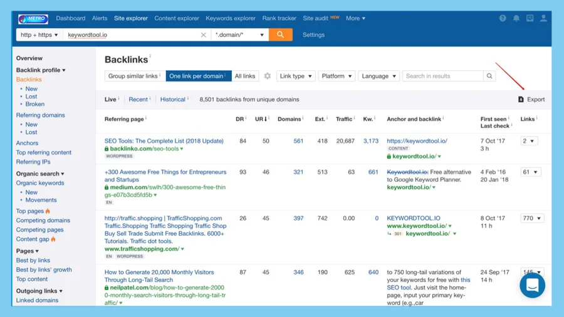The height and width of the screenshot is (317, 564).
Task: Open Overview in sidebar
Action: coord(29,58)
